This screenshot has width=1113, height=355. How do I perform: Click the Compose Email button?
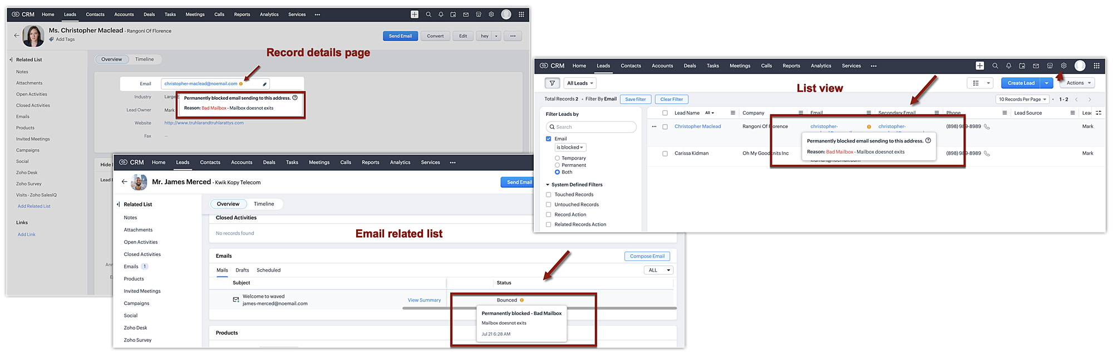[x=647, y=257]
